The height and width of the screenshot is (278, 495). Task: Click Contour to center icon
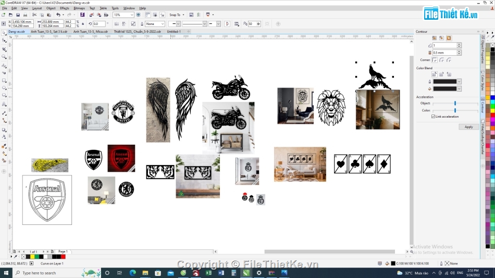pyautogui.click(x=435, y=38)
